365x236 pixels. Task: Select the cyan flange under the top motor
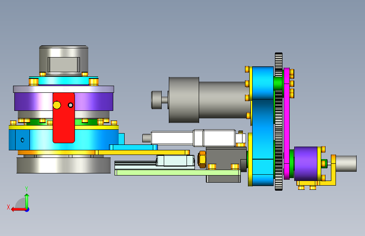pos(64,81)
